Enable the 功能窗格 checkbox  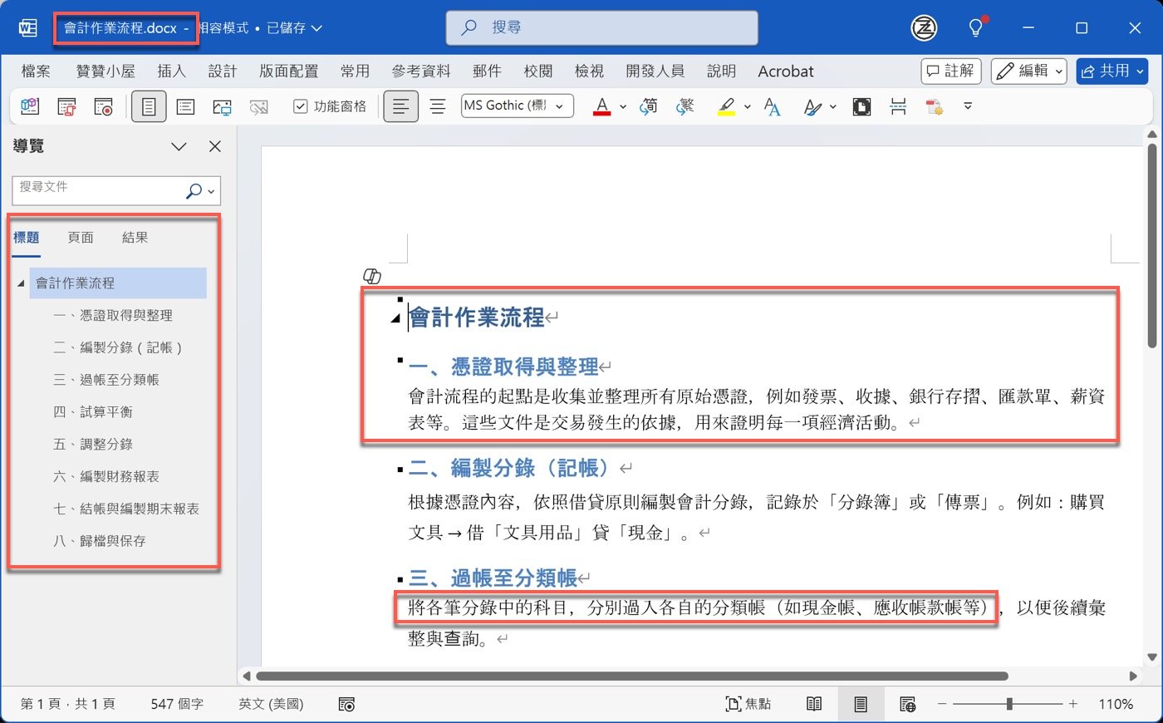tap(299, 106)
